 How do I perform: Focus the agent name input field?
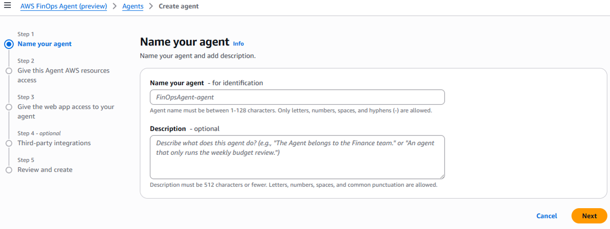[x=297, y=97]
